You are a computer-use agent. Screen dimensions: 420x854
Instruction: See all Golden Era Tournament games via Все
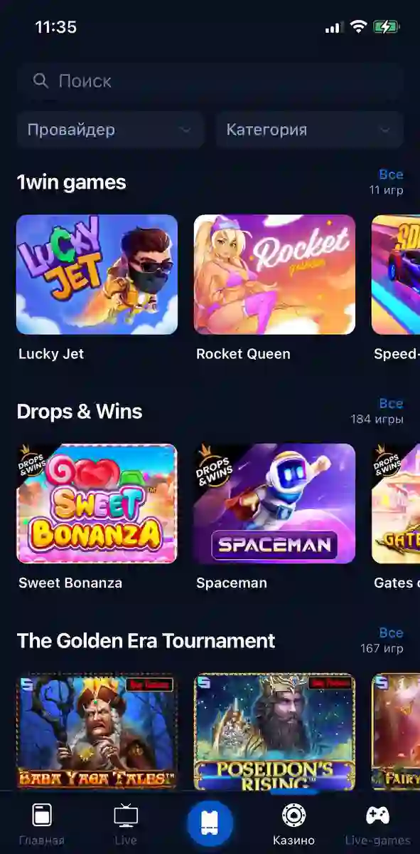(391, 633)
